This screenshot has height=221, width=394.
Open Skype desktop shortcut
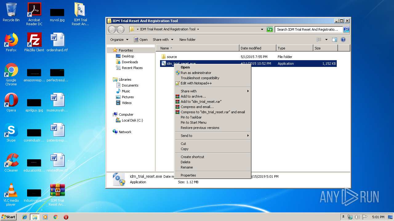11,132
